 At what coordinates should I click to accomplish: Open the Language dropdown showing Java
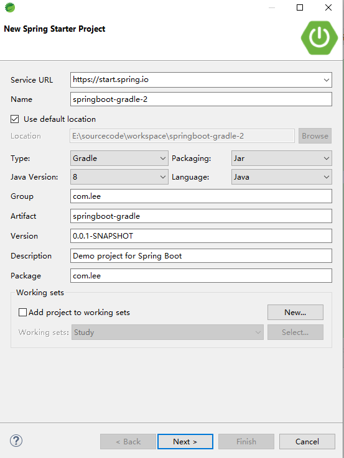pos(281,177)
